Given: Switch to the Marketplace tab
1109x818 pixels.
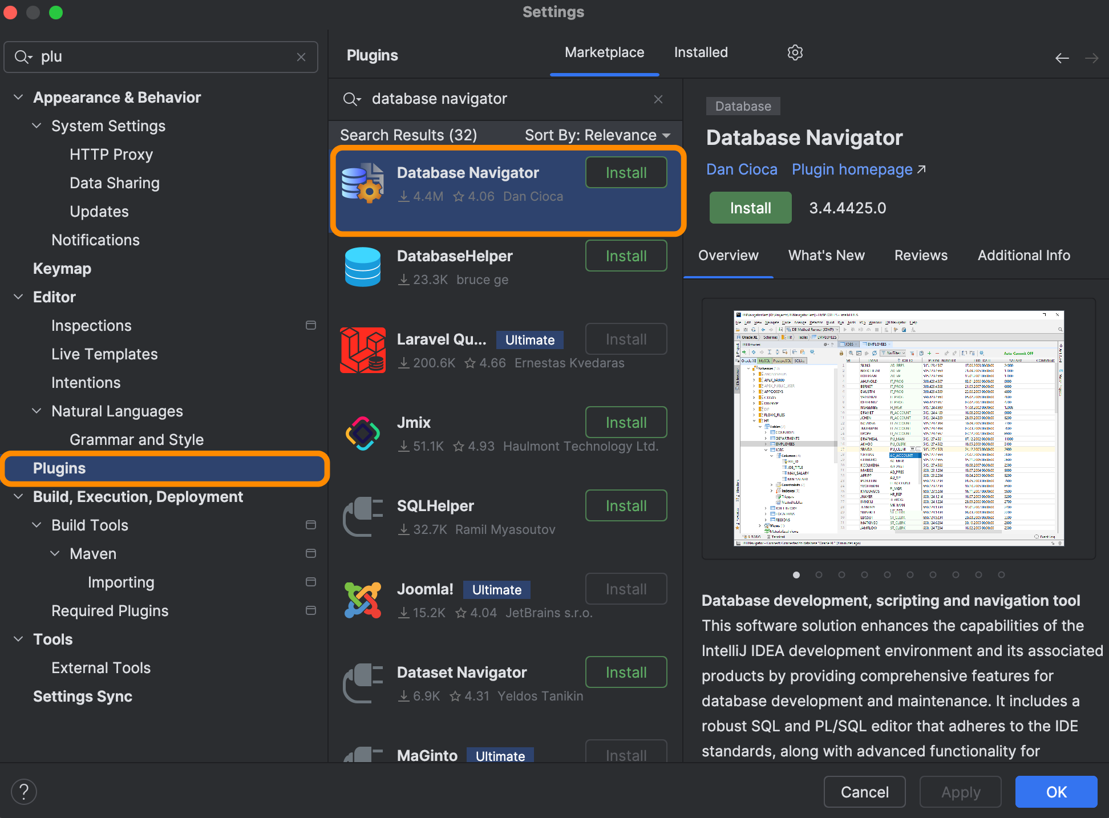Looking at the screenshot, I should [x=604, y=52].
